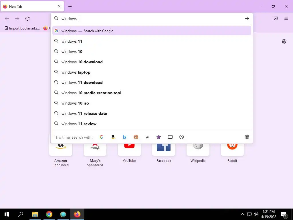Select 'windows — Search with Google' result
The width and height of the screenshot is (293, 220).
[x=152, y=31]
